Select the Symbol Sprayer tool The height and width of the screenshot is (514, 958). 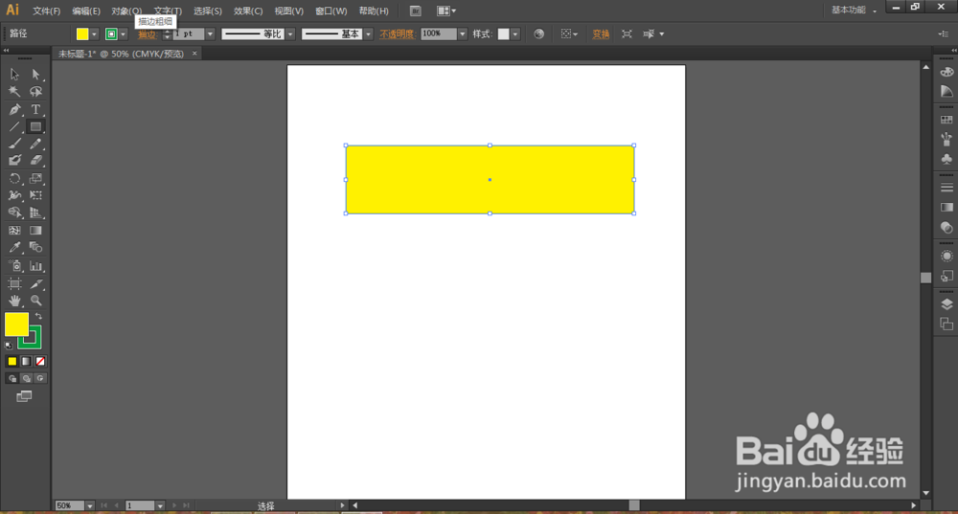pos(14,265)
